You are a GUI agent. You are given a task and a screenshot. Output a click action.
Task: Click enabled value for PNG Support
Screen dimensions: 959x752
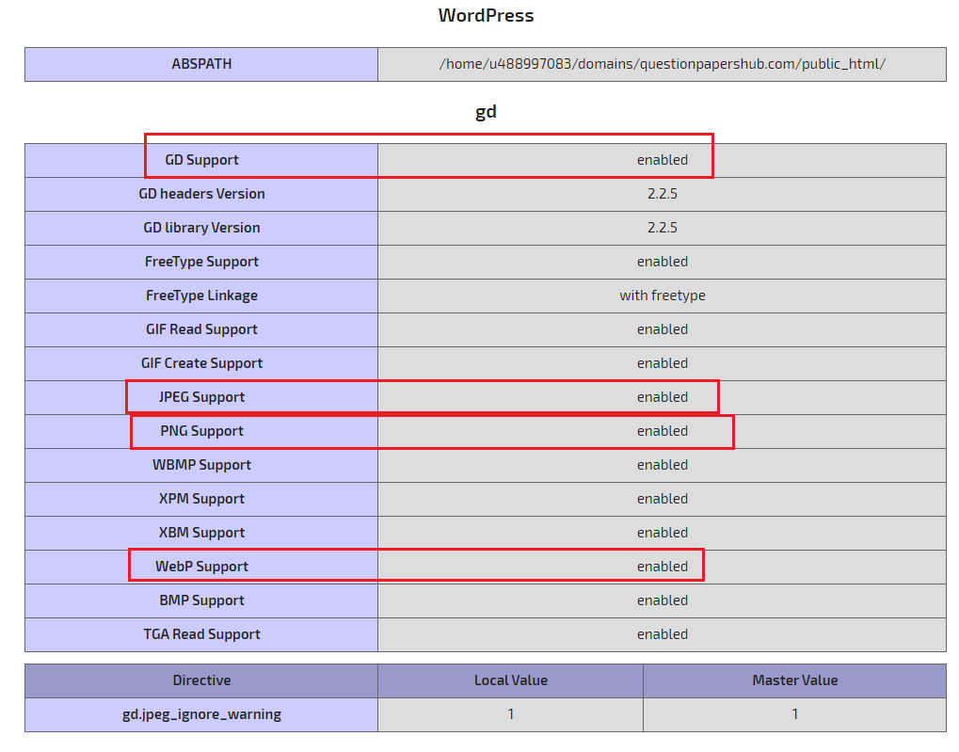coord(663,431)
